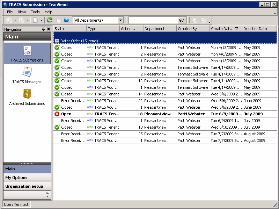Click the blue Help toolbar icon
This screenshot has width=279, height=209.
pyautogui.click(x=66, y=20)
